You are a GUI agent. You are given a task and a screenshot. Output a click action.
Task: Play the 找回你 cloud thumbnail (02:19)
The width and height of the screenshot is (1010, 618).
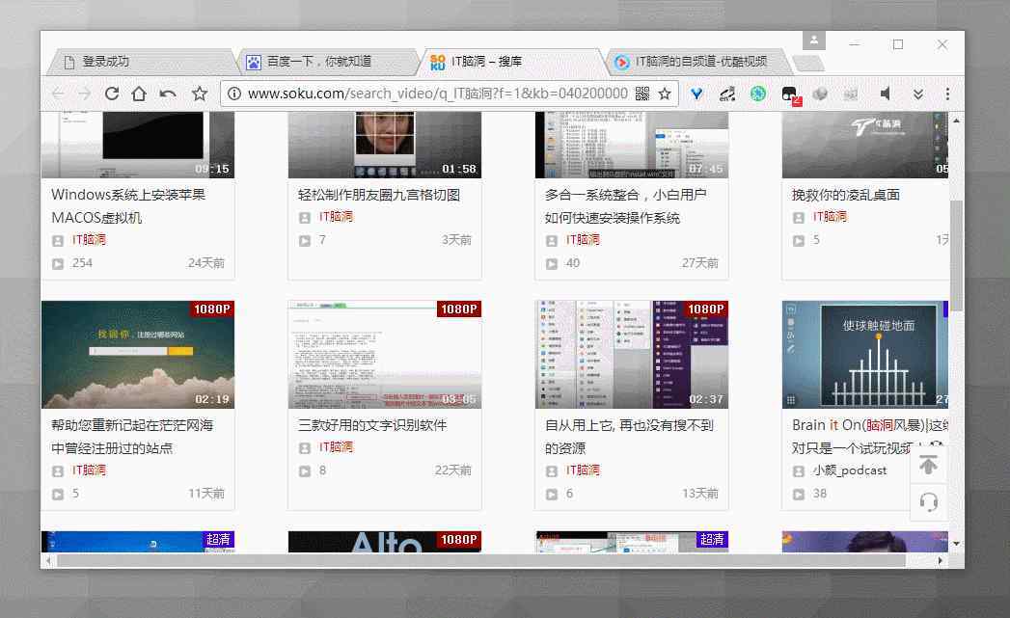[138, 355]
